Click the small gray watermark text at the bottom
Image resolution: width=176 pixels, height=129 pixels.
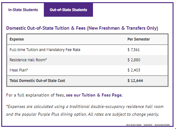click(x=148, y=125)
